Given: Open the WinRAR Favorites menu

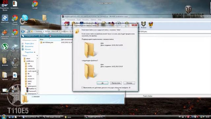Looking at the screenshot, I should [86, 20].
